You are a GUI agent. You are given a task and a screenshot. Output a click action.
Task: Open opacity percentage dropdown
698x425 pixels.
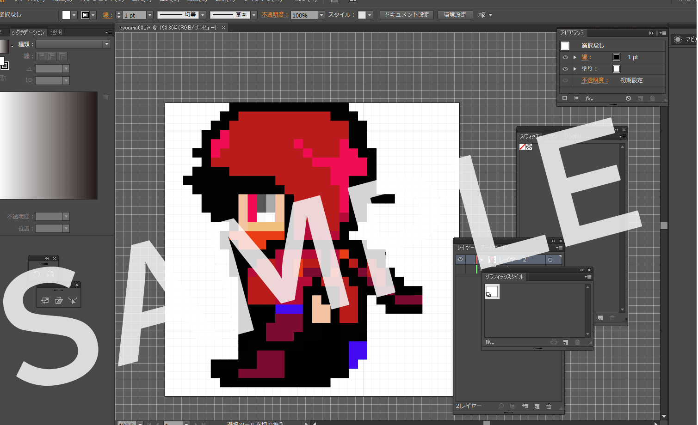click(321, 15)
